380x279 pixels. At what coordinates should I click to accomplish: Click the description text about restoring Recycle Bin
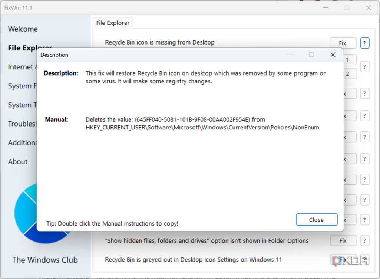pyautogui.click(x=205, y=77)
